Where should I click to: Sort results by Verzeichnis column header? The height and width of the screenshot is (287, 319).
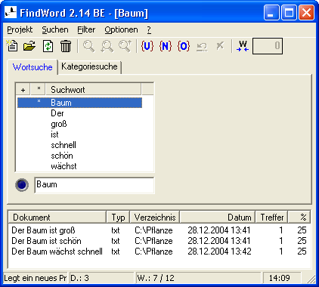[155, 218]
